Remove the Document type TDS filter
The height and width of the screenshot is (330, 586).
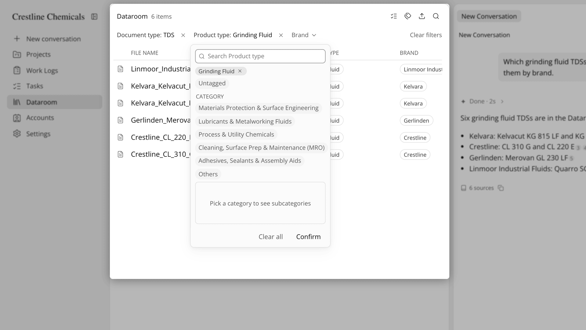coord(183,35)
